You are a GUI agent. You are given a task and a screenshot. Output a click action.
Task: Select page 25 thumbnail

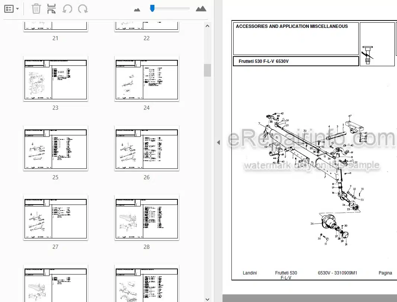tap(55, 149)
